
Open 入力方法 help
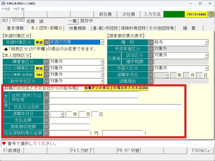tap(152, 14)
